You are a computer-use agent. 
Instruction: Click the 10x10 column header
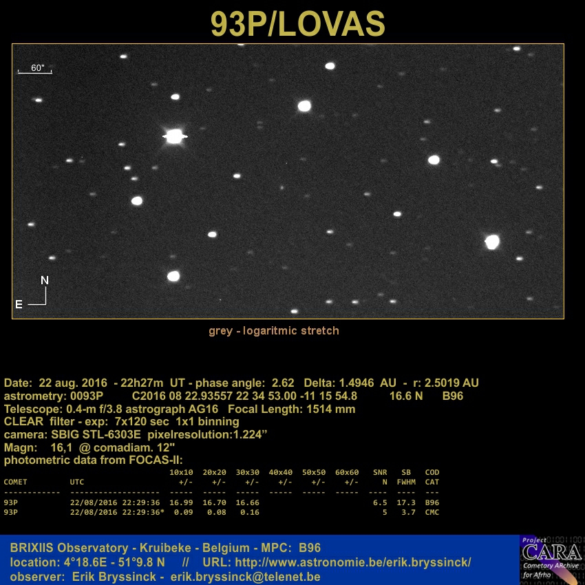(181, 473)
